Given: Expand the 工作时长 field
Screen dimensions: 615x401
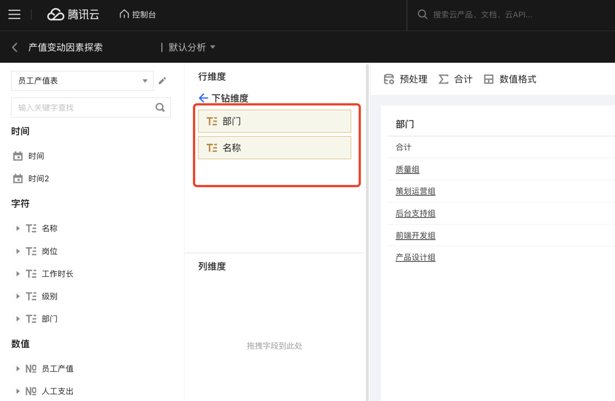Looking at the screenshot, I should (x=18, y=274).
